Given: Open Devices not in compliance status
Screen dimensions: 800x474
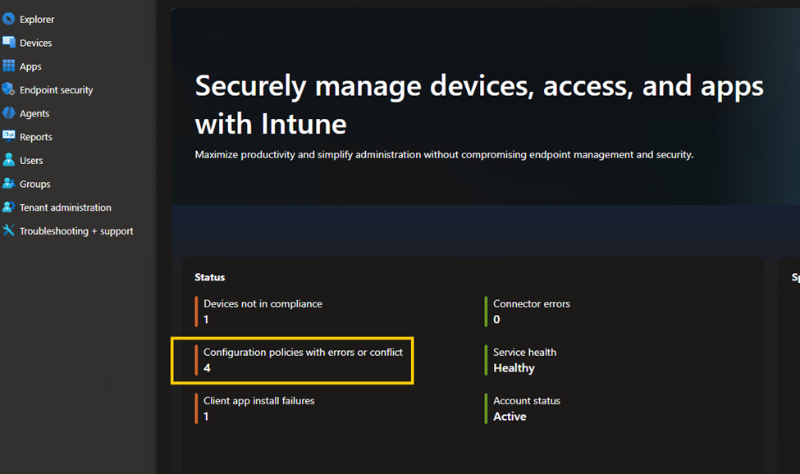Looking at the screenshot, I should coord(263,304).
